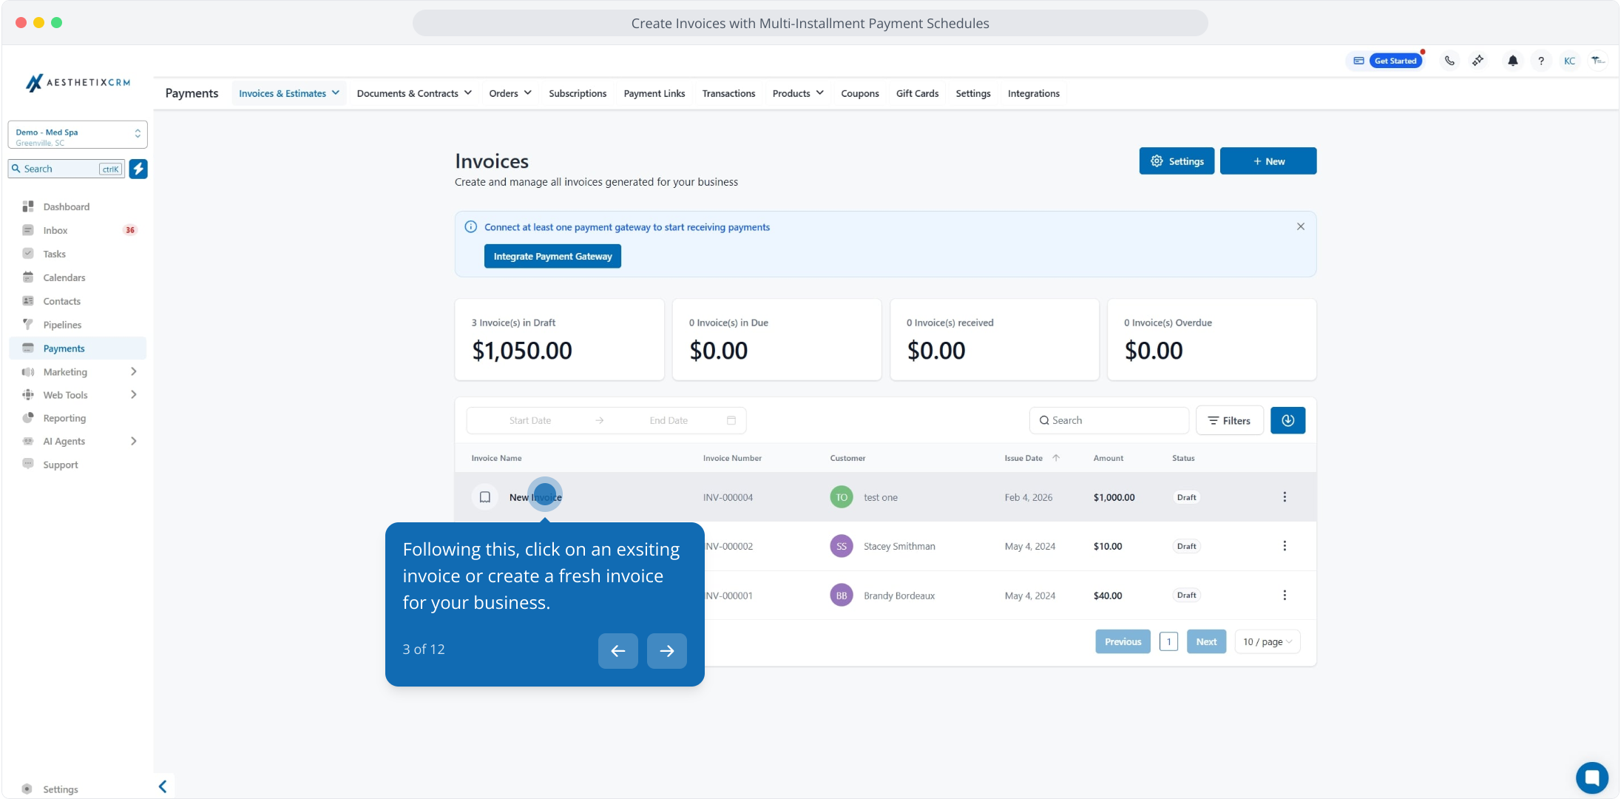This screenshot has height=799, width=1621.
Task: Click the help question mark icon
Action: [x=1541, y=61]
